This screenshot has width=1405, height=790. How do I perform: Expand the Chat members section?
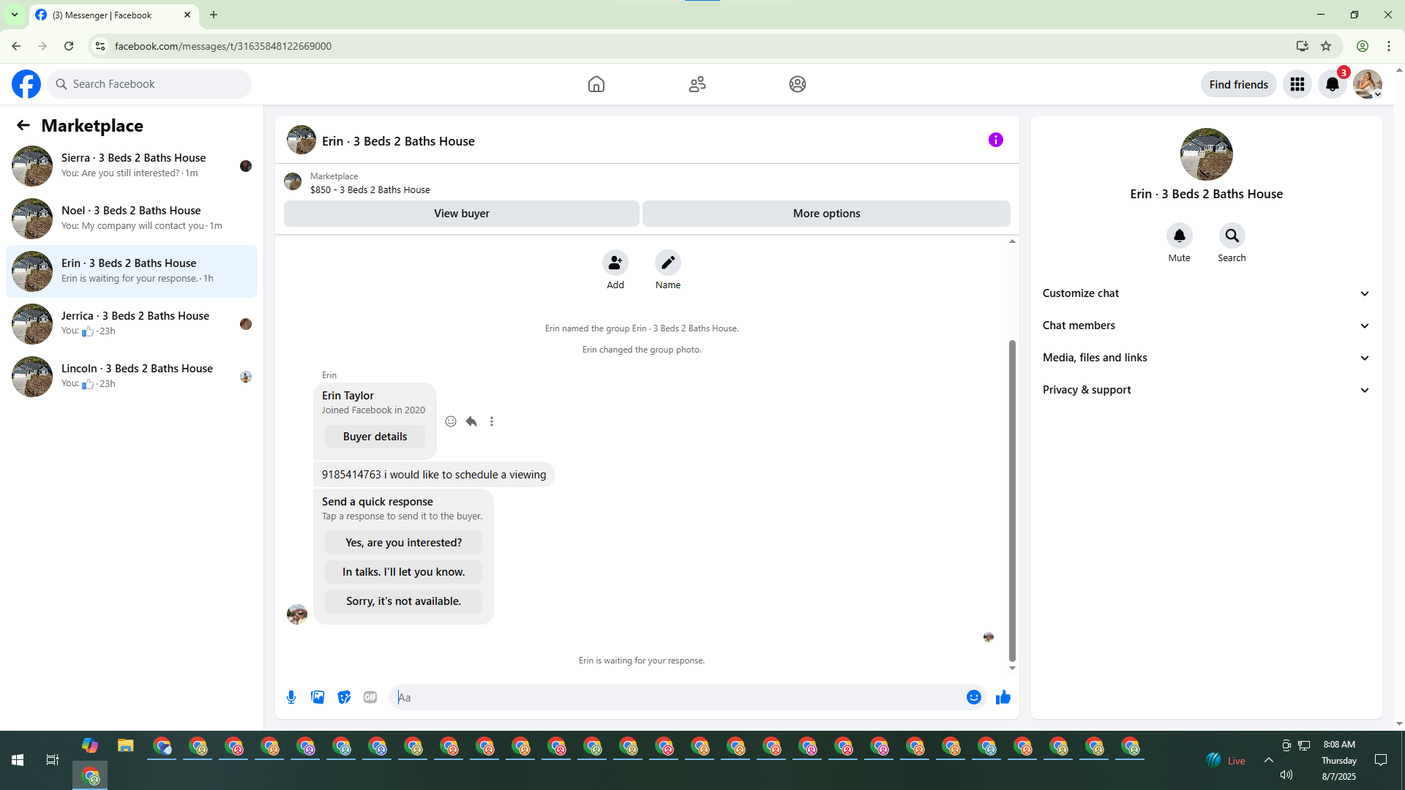(1206, 326)
